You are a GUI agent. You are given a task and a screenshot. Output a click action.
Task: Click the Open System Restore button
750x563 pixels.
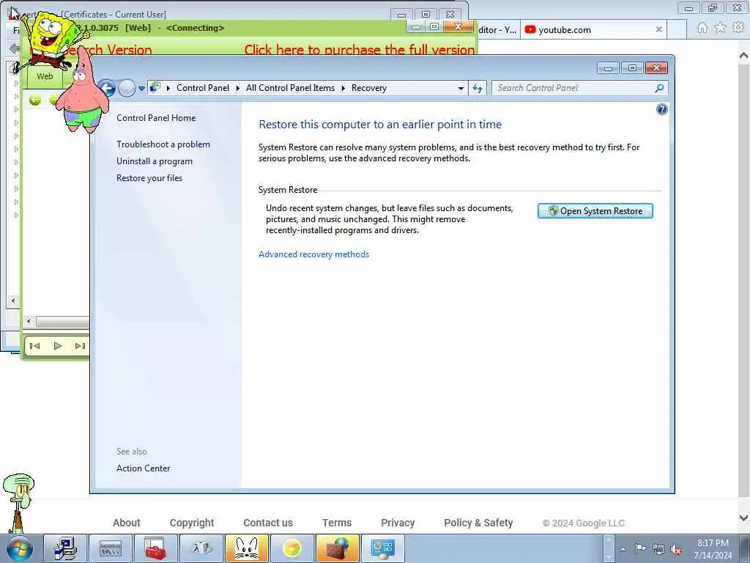595,211
